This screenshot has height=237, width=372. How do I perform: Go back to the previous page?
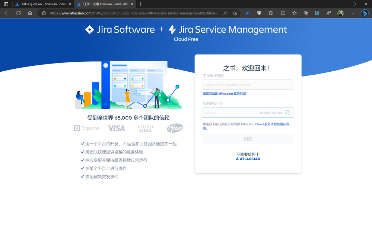pos(7,13)
